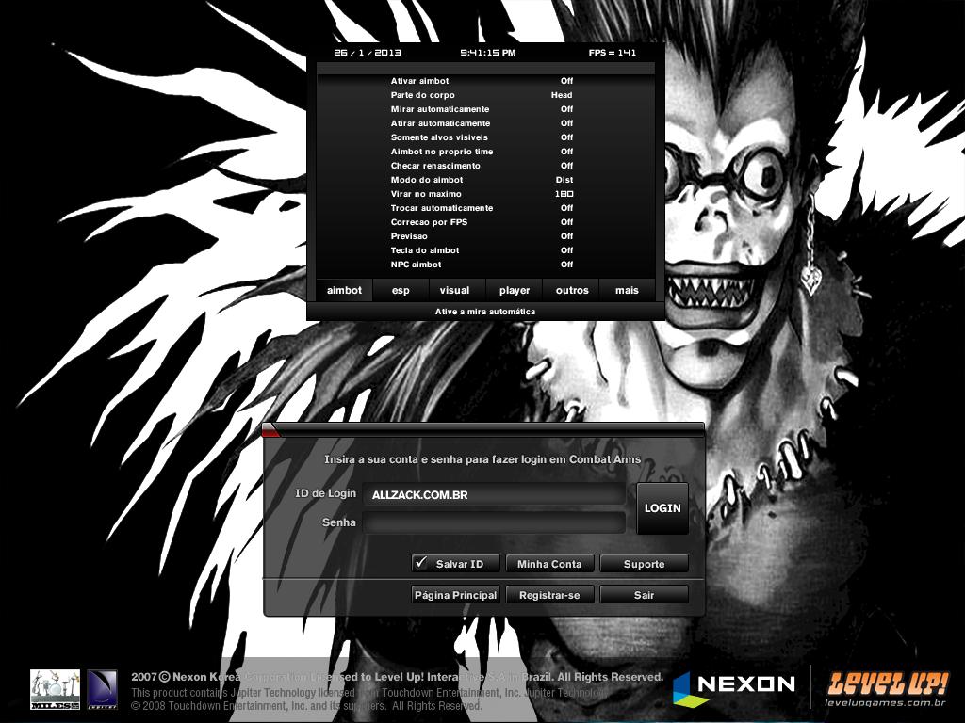
Task: Switch to the esp tab
Action: [x=401, y=290]
